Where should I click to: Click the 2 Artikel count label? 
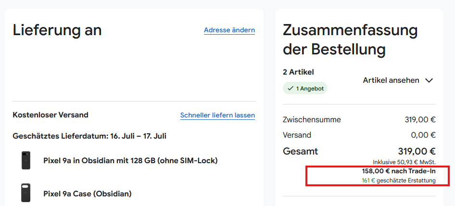[x=298, y=72]
